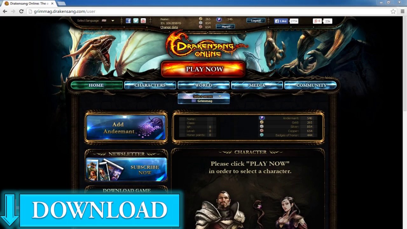Expand the Select server dropdown
The width and height of the screenshot is (407, 229).
pos(203,96)
